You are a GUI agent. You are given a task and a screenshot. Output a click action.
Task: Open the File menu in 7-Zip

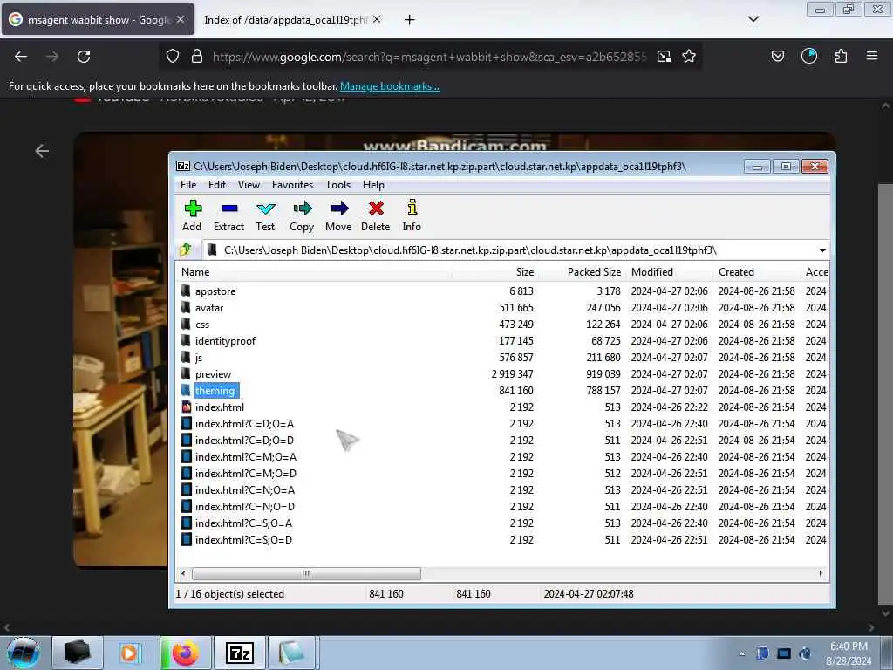coord(188,185)
